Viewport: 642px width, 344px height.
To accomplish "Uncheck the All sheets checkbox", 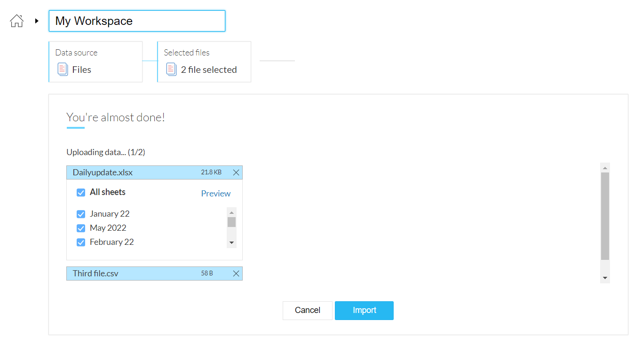I will coord(81,193).
